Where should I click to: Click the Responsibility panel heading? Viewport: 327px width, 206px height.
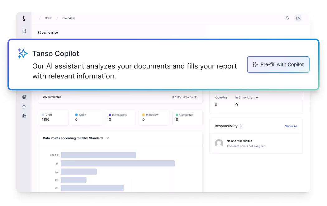click(x=226, y=126)
